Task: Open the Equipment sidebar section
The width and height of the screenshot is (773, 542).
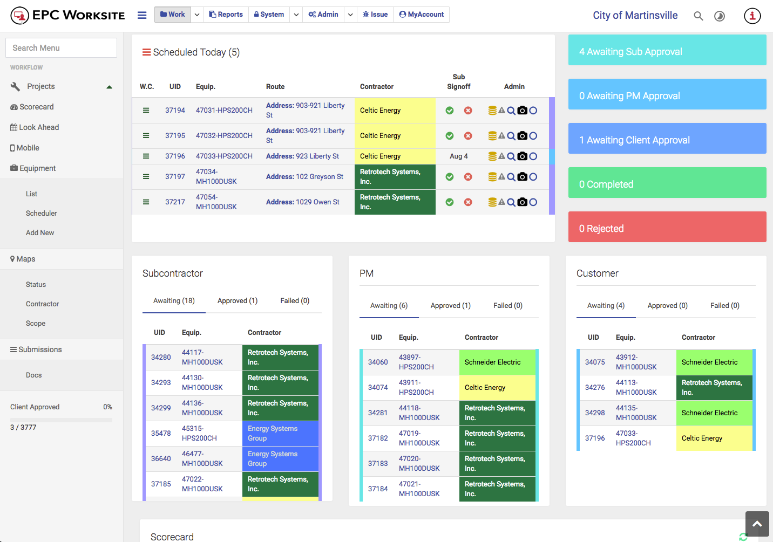Action: [x=33, y=168]
